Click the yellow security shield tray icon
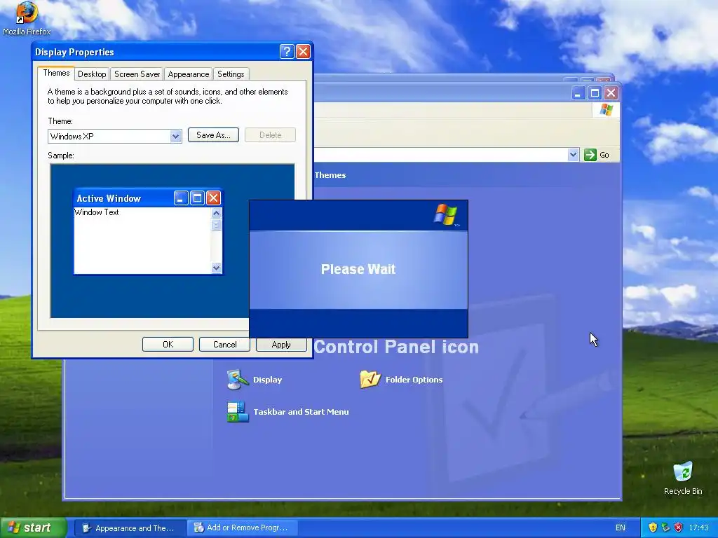The image size is (718, 538). tap(653, 527)
